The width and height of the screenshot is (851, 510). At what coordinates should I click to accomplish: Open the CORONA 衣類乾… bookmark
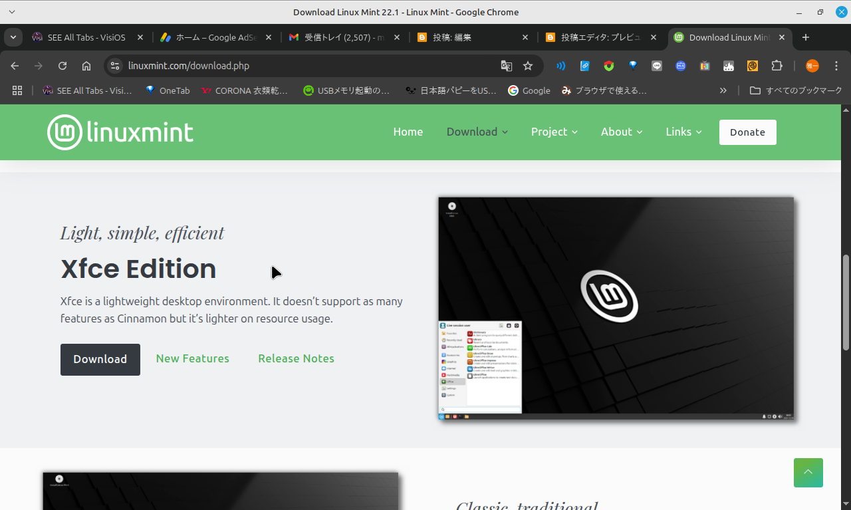click(x=245, y=90)
